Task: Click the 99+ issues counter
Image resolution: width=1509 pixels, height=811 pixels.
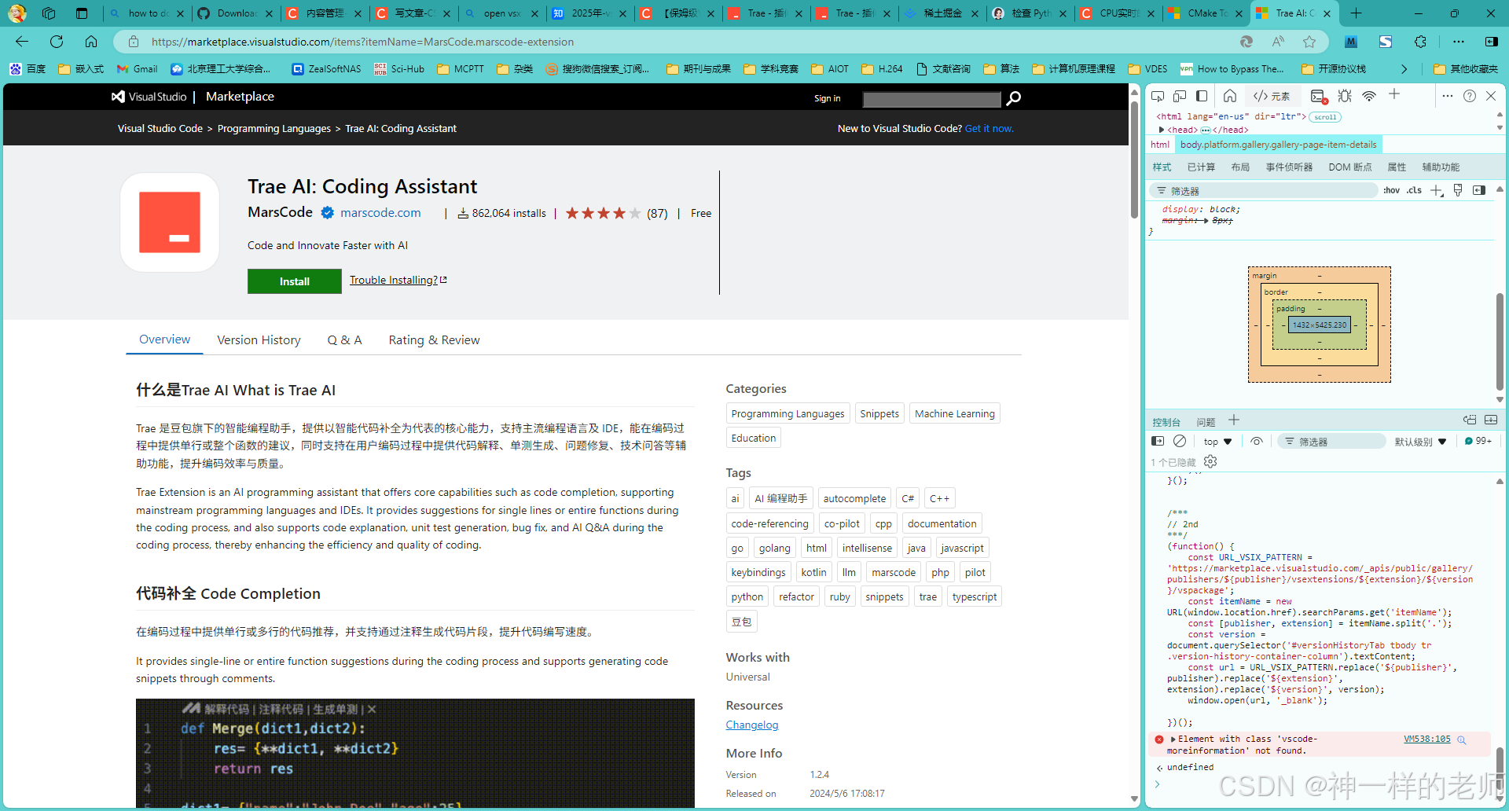Action: point(1478,441)
